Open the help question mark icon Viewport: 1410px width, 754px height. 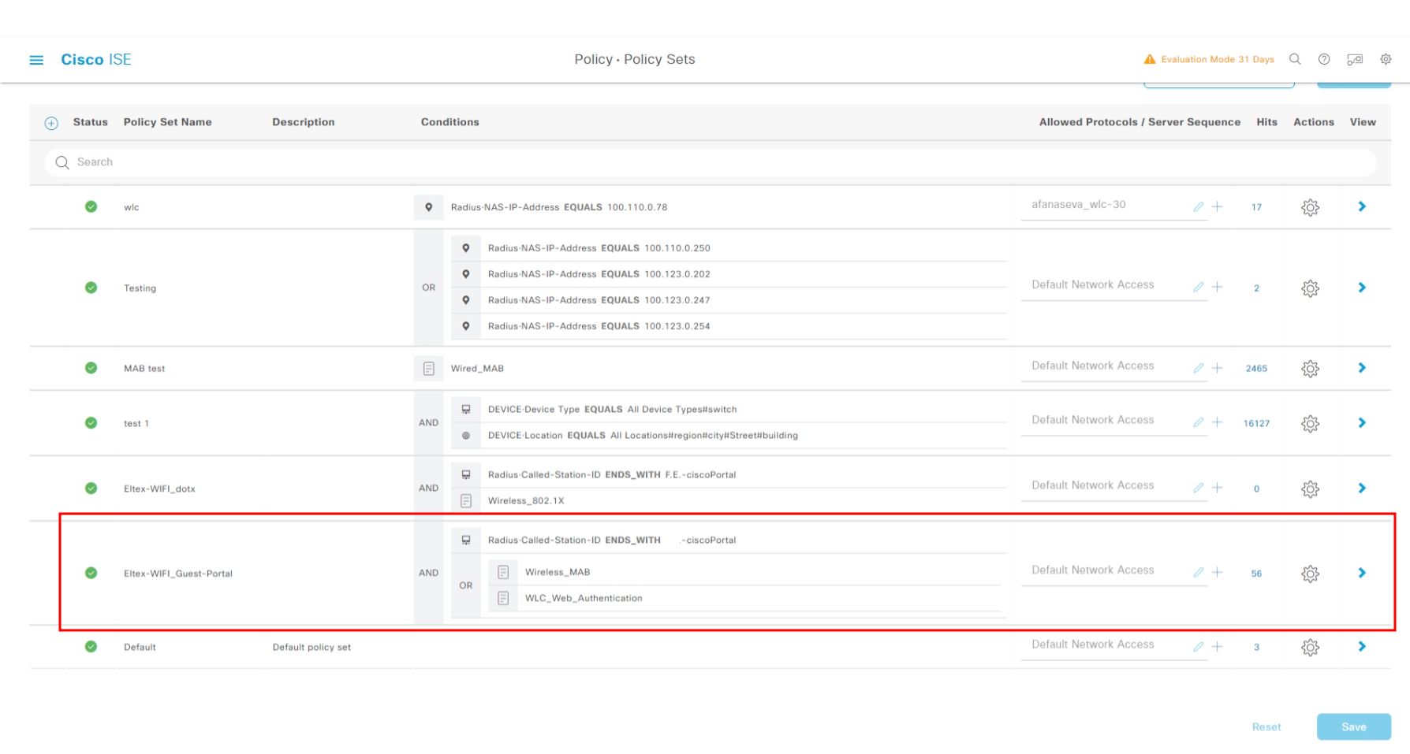coord(1324,59)
